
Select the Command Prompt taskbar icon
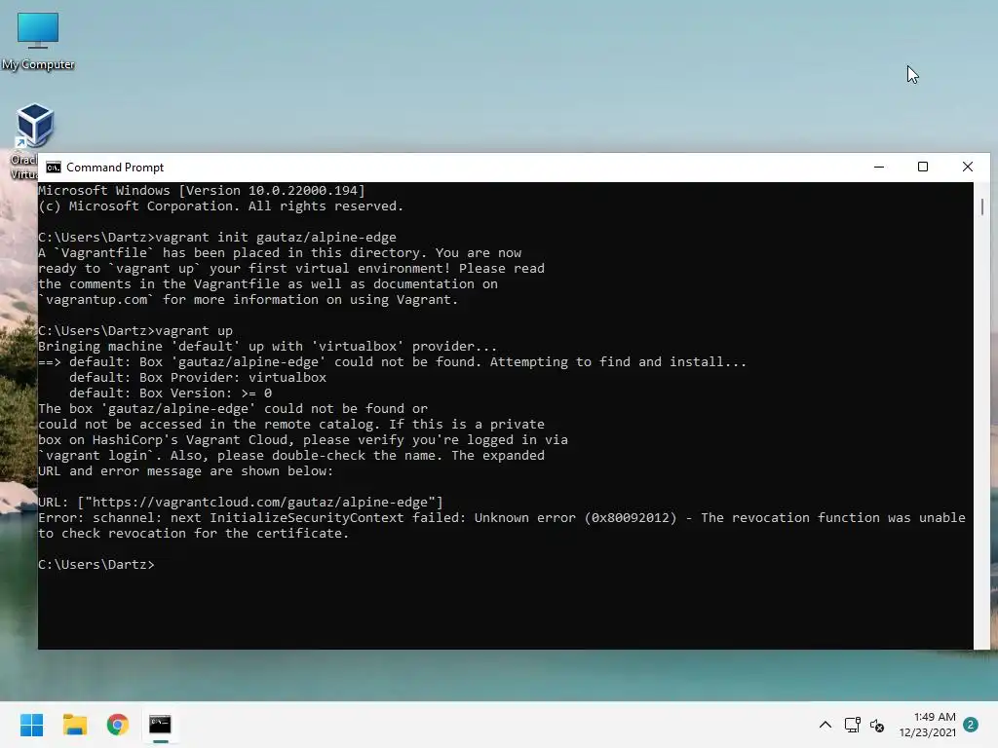pos(161,725)
